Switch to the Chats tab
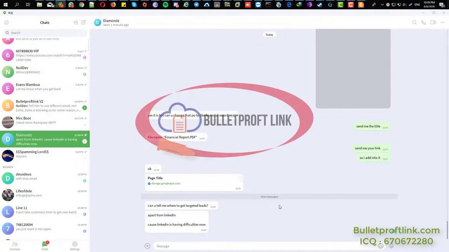The image size is (449, 252). click(45, 246)
